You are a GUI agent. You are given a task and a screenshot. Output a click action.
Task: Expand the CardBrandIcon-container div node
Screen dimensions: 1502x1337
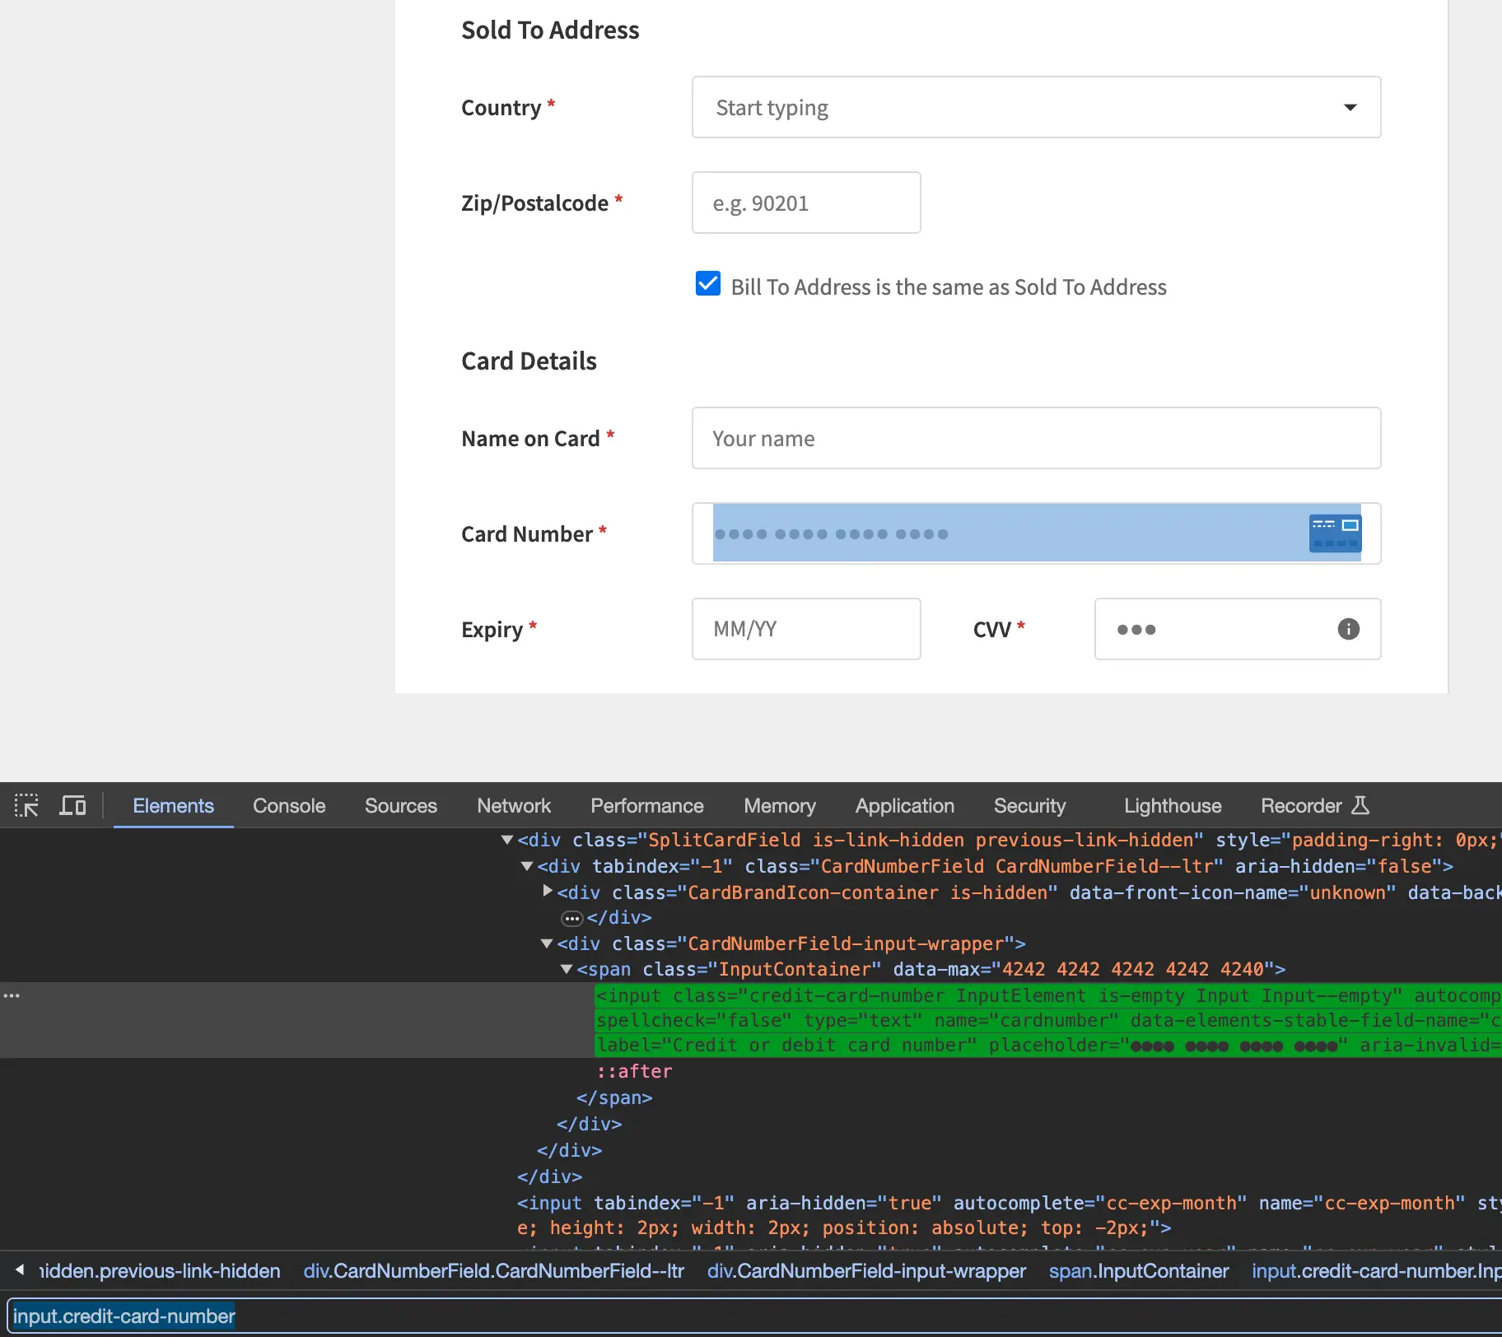tap(548, 892)
